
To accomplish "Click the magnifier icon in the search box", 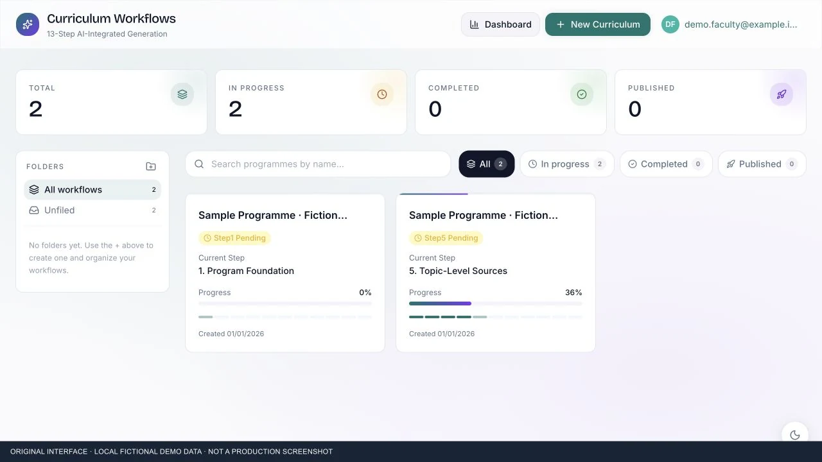I will pos(199,164).
